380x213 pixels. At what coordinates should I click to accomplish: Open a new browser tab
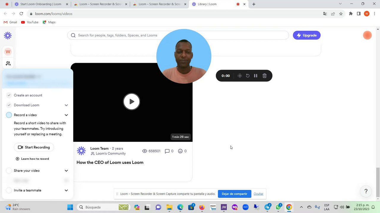[254, 4]
